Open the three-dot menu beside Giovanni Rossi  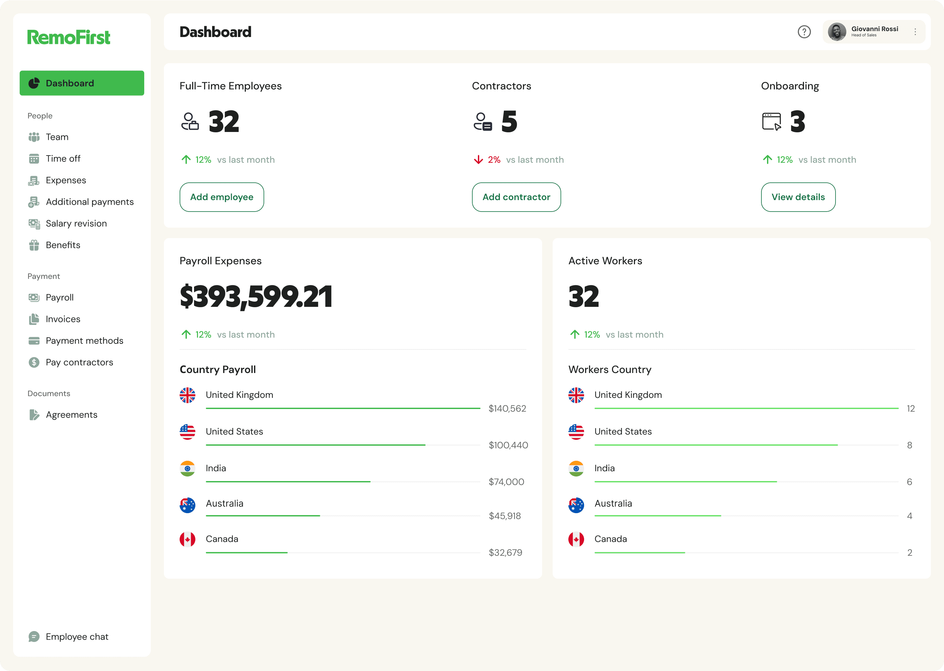(x=915, y=32)
